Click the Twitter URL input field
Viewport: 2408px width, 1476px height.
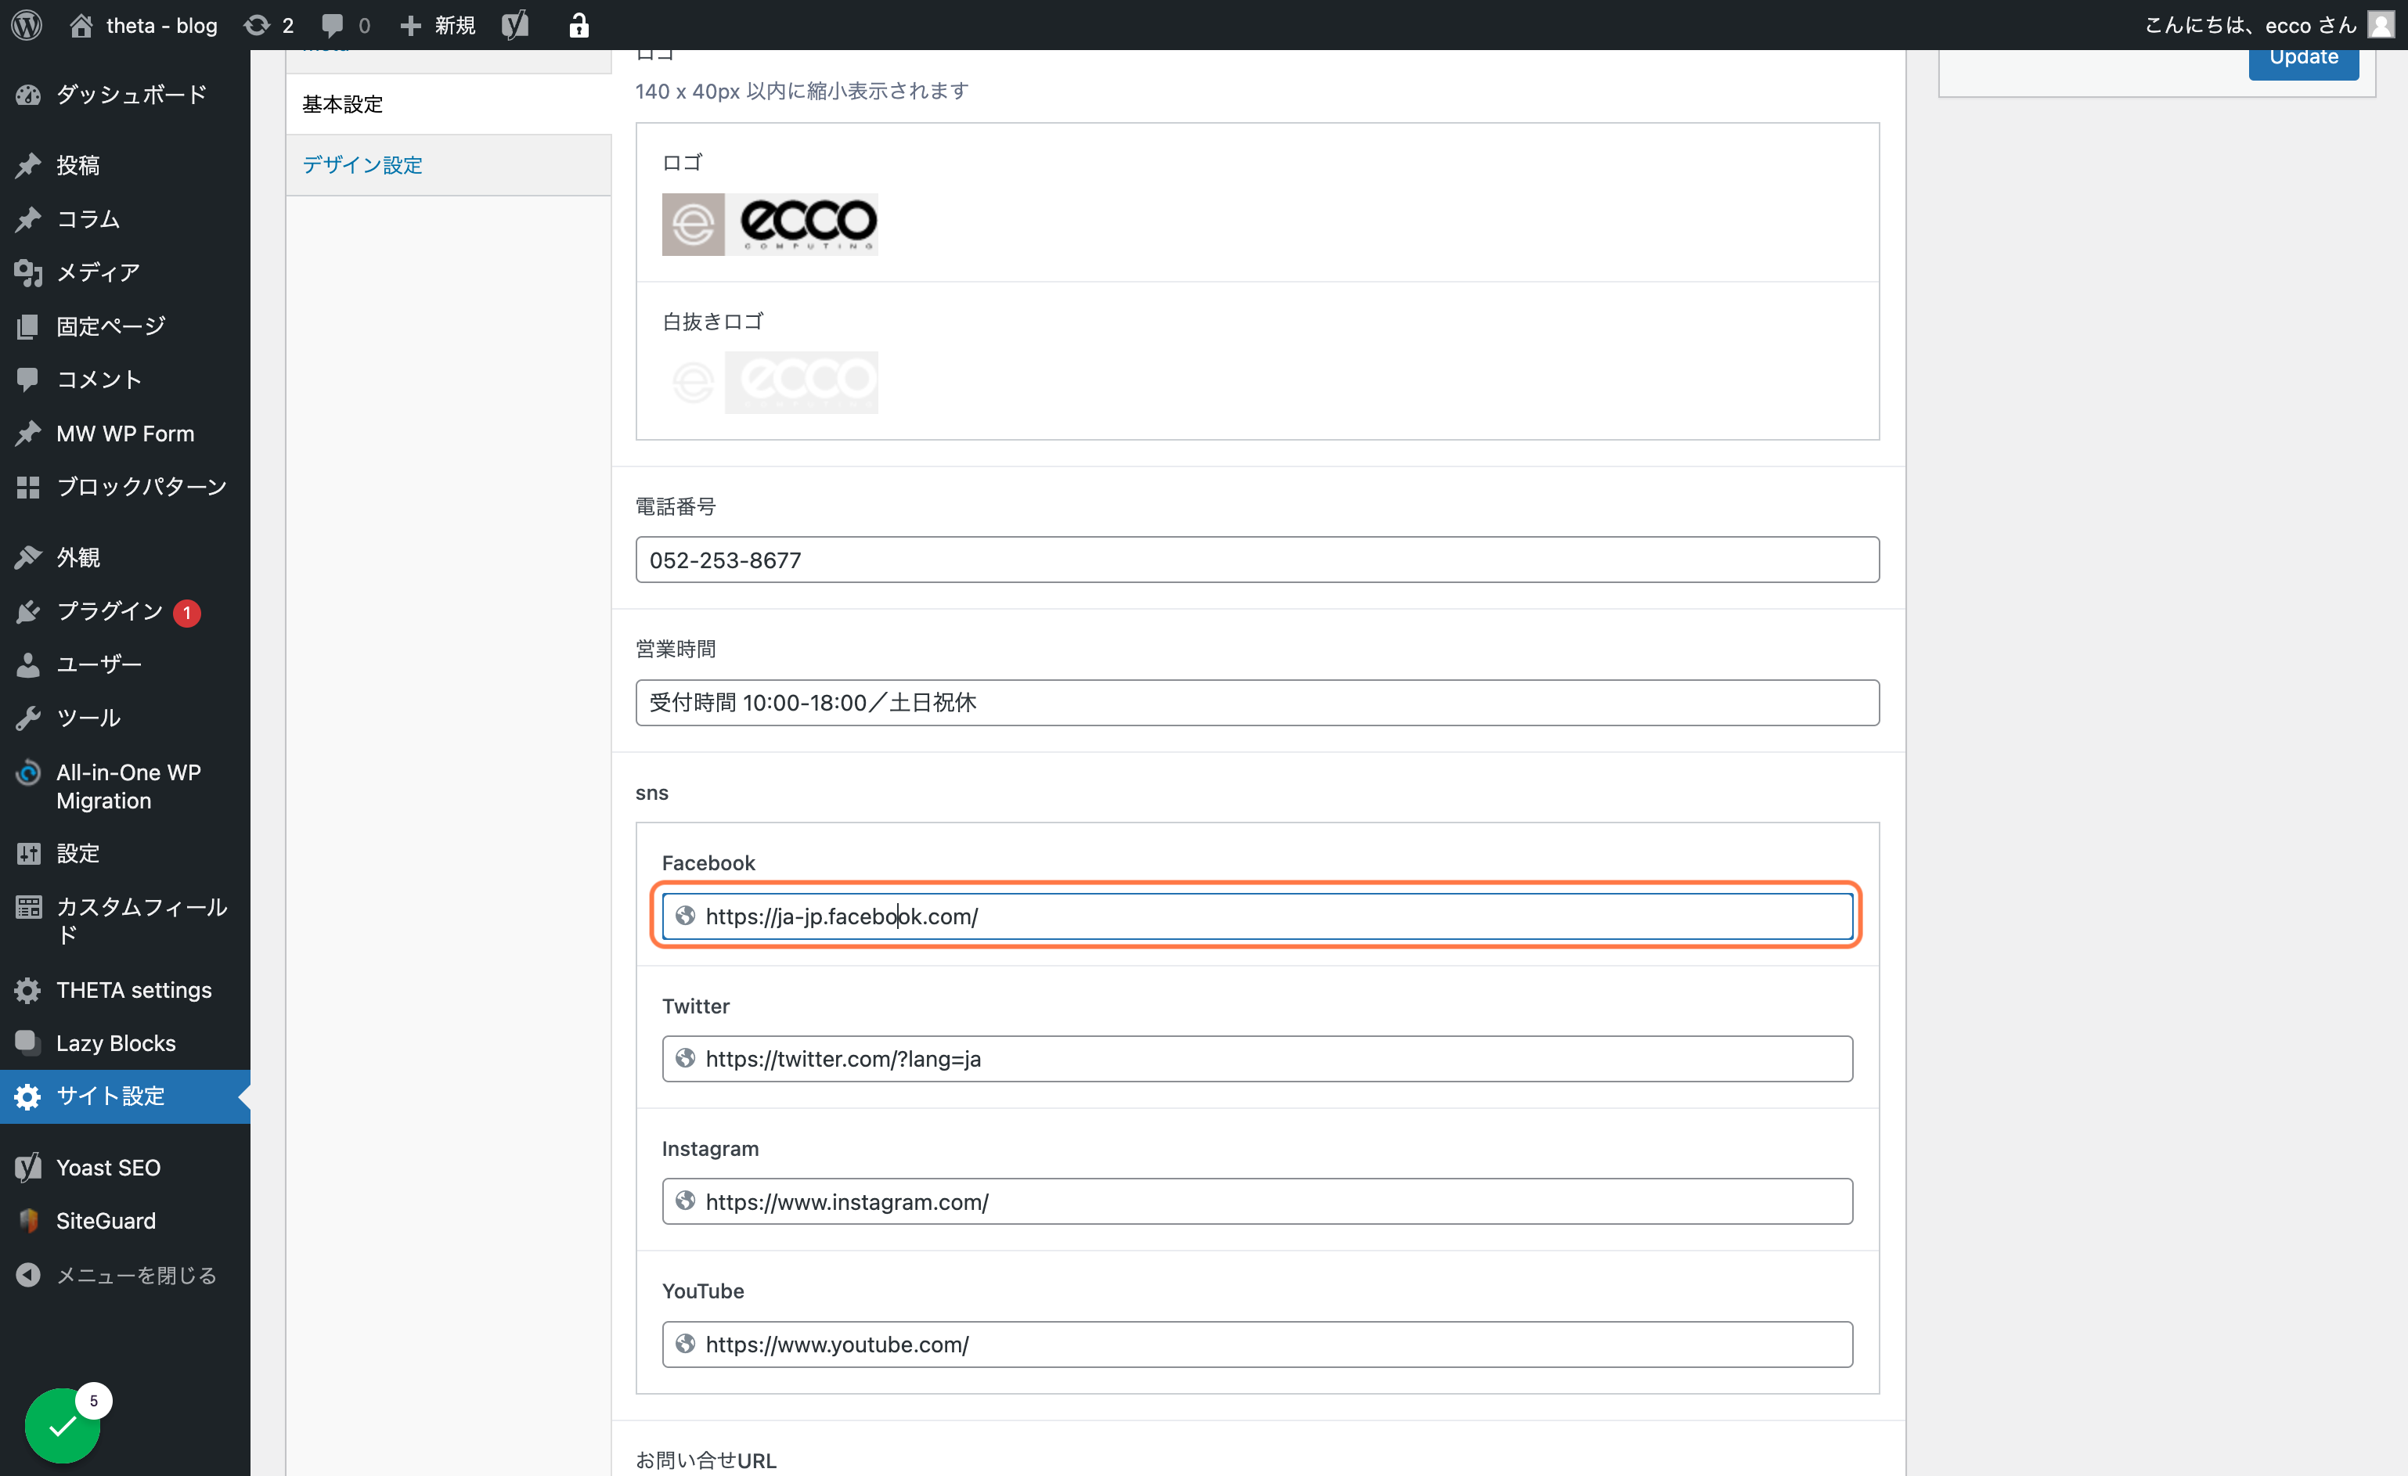click(1256, 1059)
